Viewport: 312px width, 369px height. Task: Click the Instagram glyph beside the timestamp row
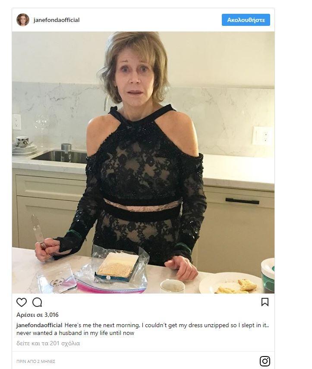[x=265, y=361]
